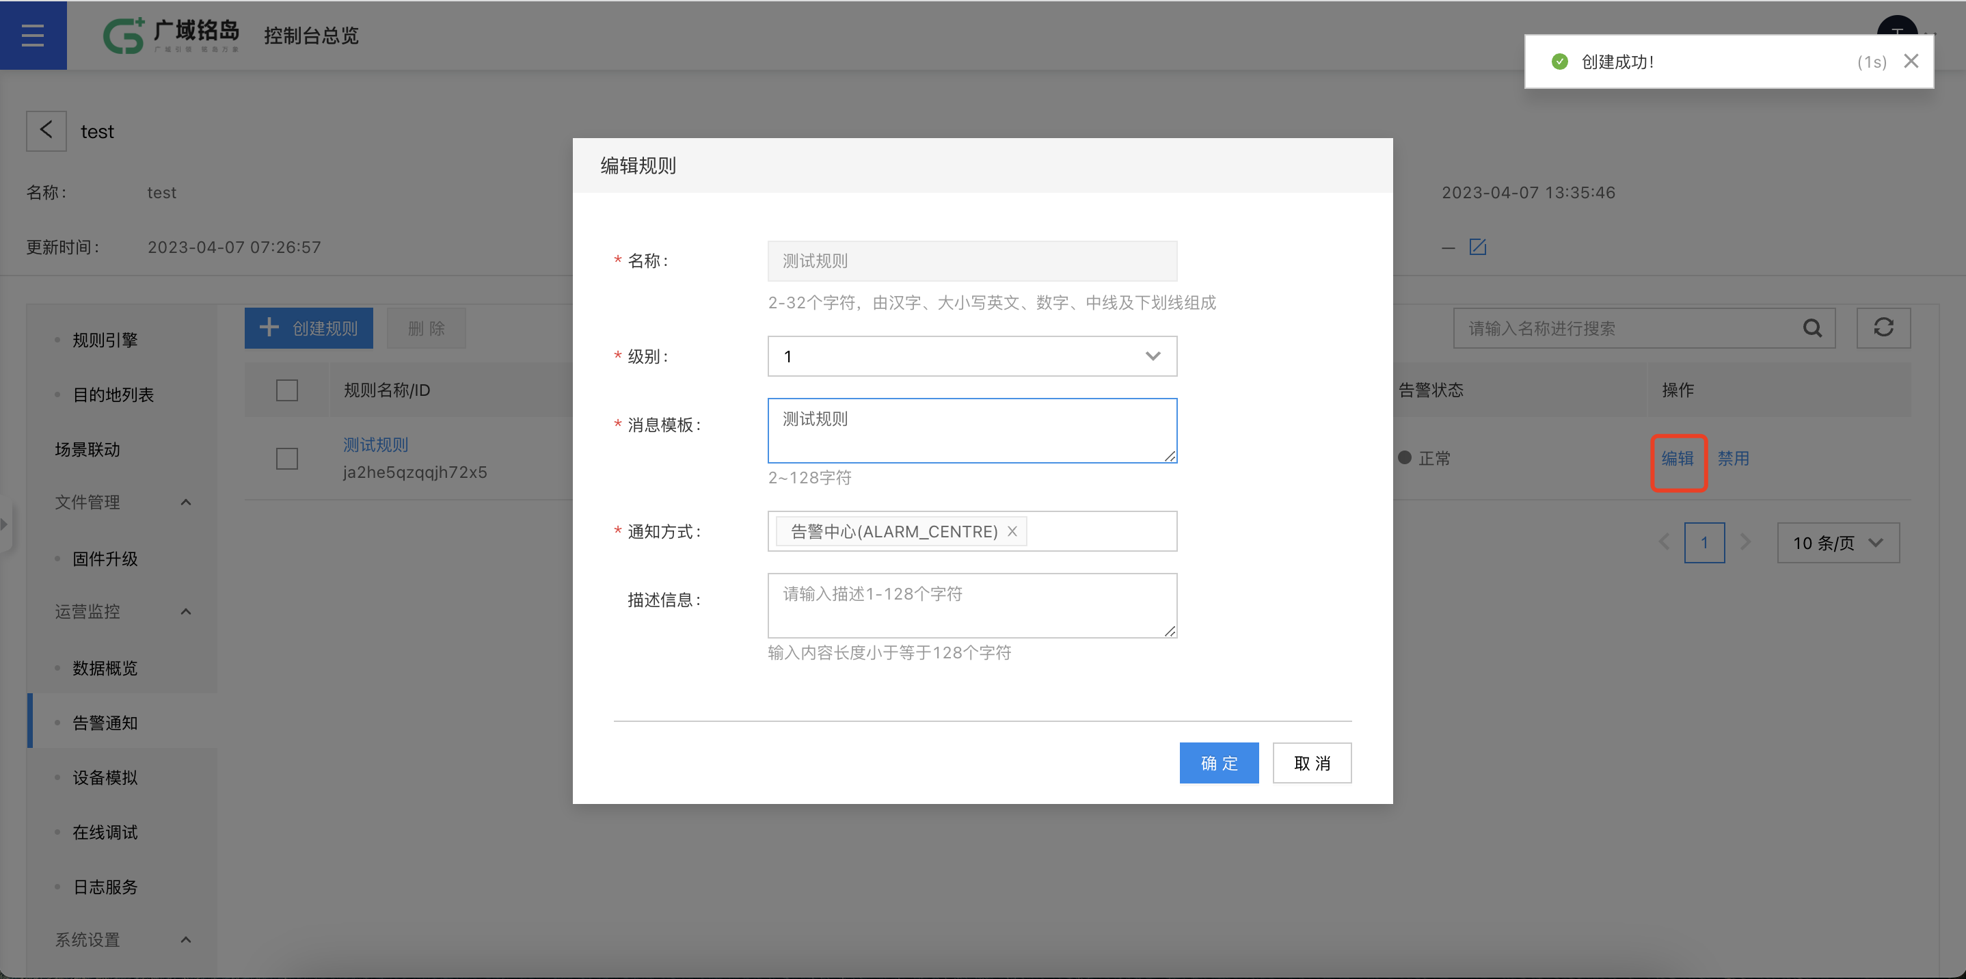Close the 创建成功 notification

pyautogui.click(x=1910, y=61)
